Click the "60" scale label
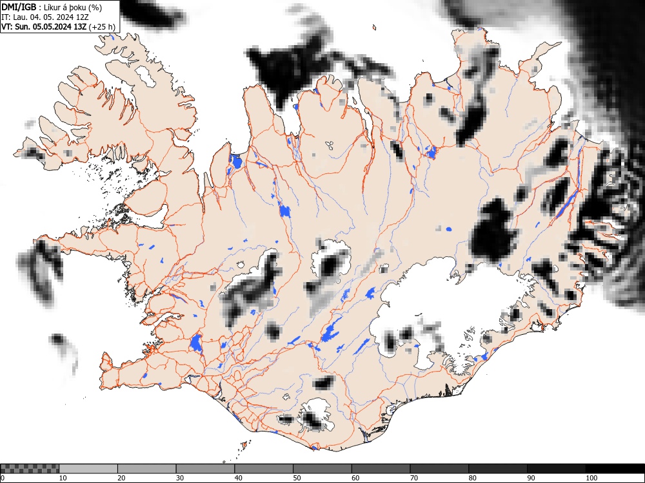The height and width of the screenshot is (483, 645). click(355, 478)
